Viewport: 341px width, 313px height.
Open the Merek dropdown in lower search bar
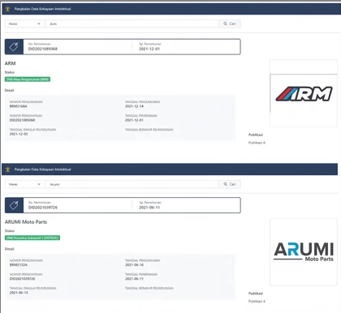coord(24,184)
